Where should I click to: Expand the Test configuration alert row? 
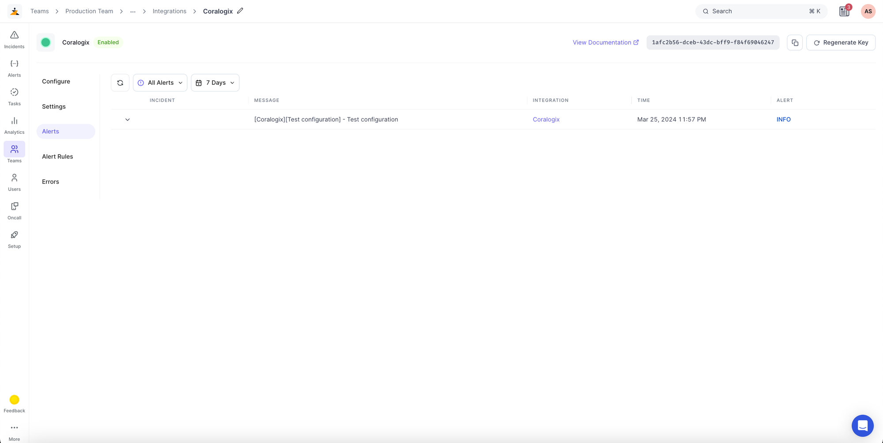(x=128, y=120)
